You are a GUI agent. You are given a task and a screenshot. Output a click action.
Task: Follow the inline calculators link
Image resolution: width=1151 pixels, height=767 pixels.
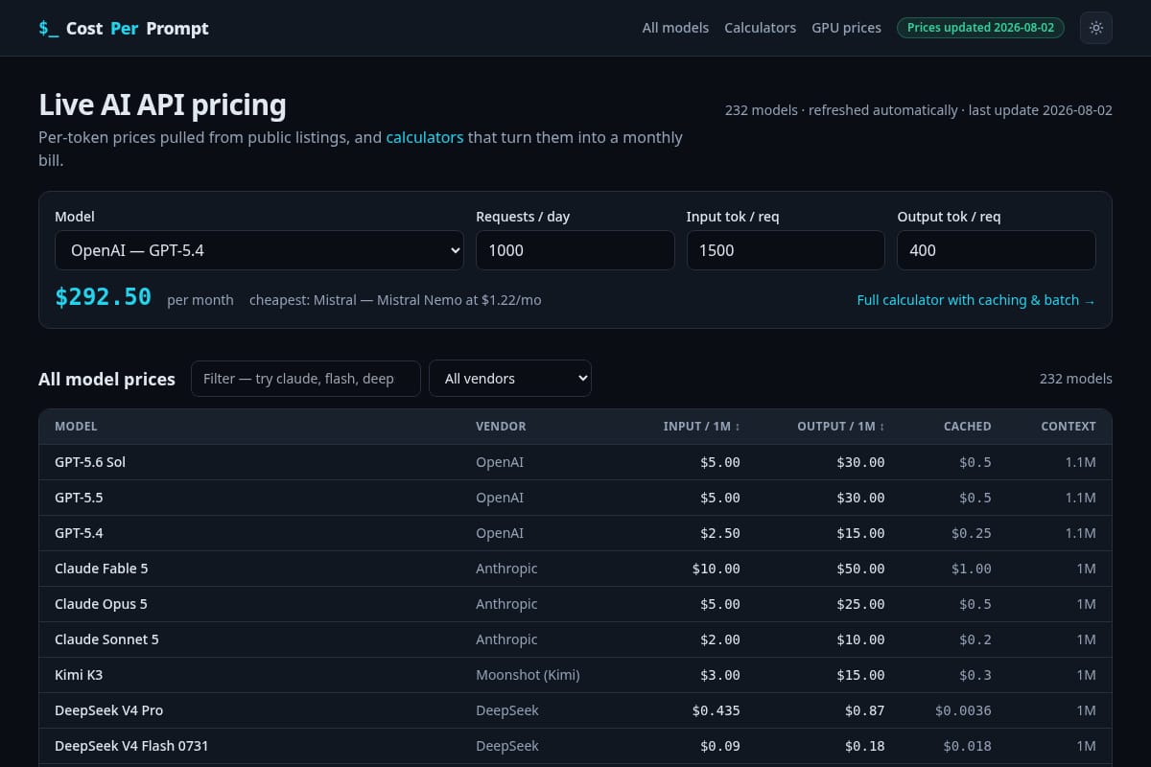click(x=424, y=137)
